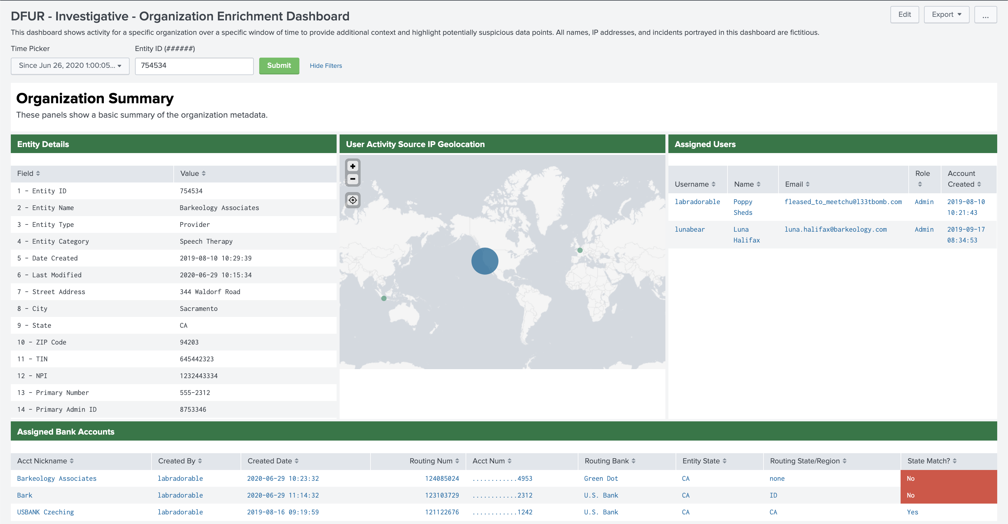The image size is (1008, 524).
Task: Sort bank accounts by Routing State/Region
Action: pyautogui.click(x=808, y=461)
